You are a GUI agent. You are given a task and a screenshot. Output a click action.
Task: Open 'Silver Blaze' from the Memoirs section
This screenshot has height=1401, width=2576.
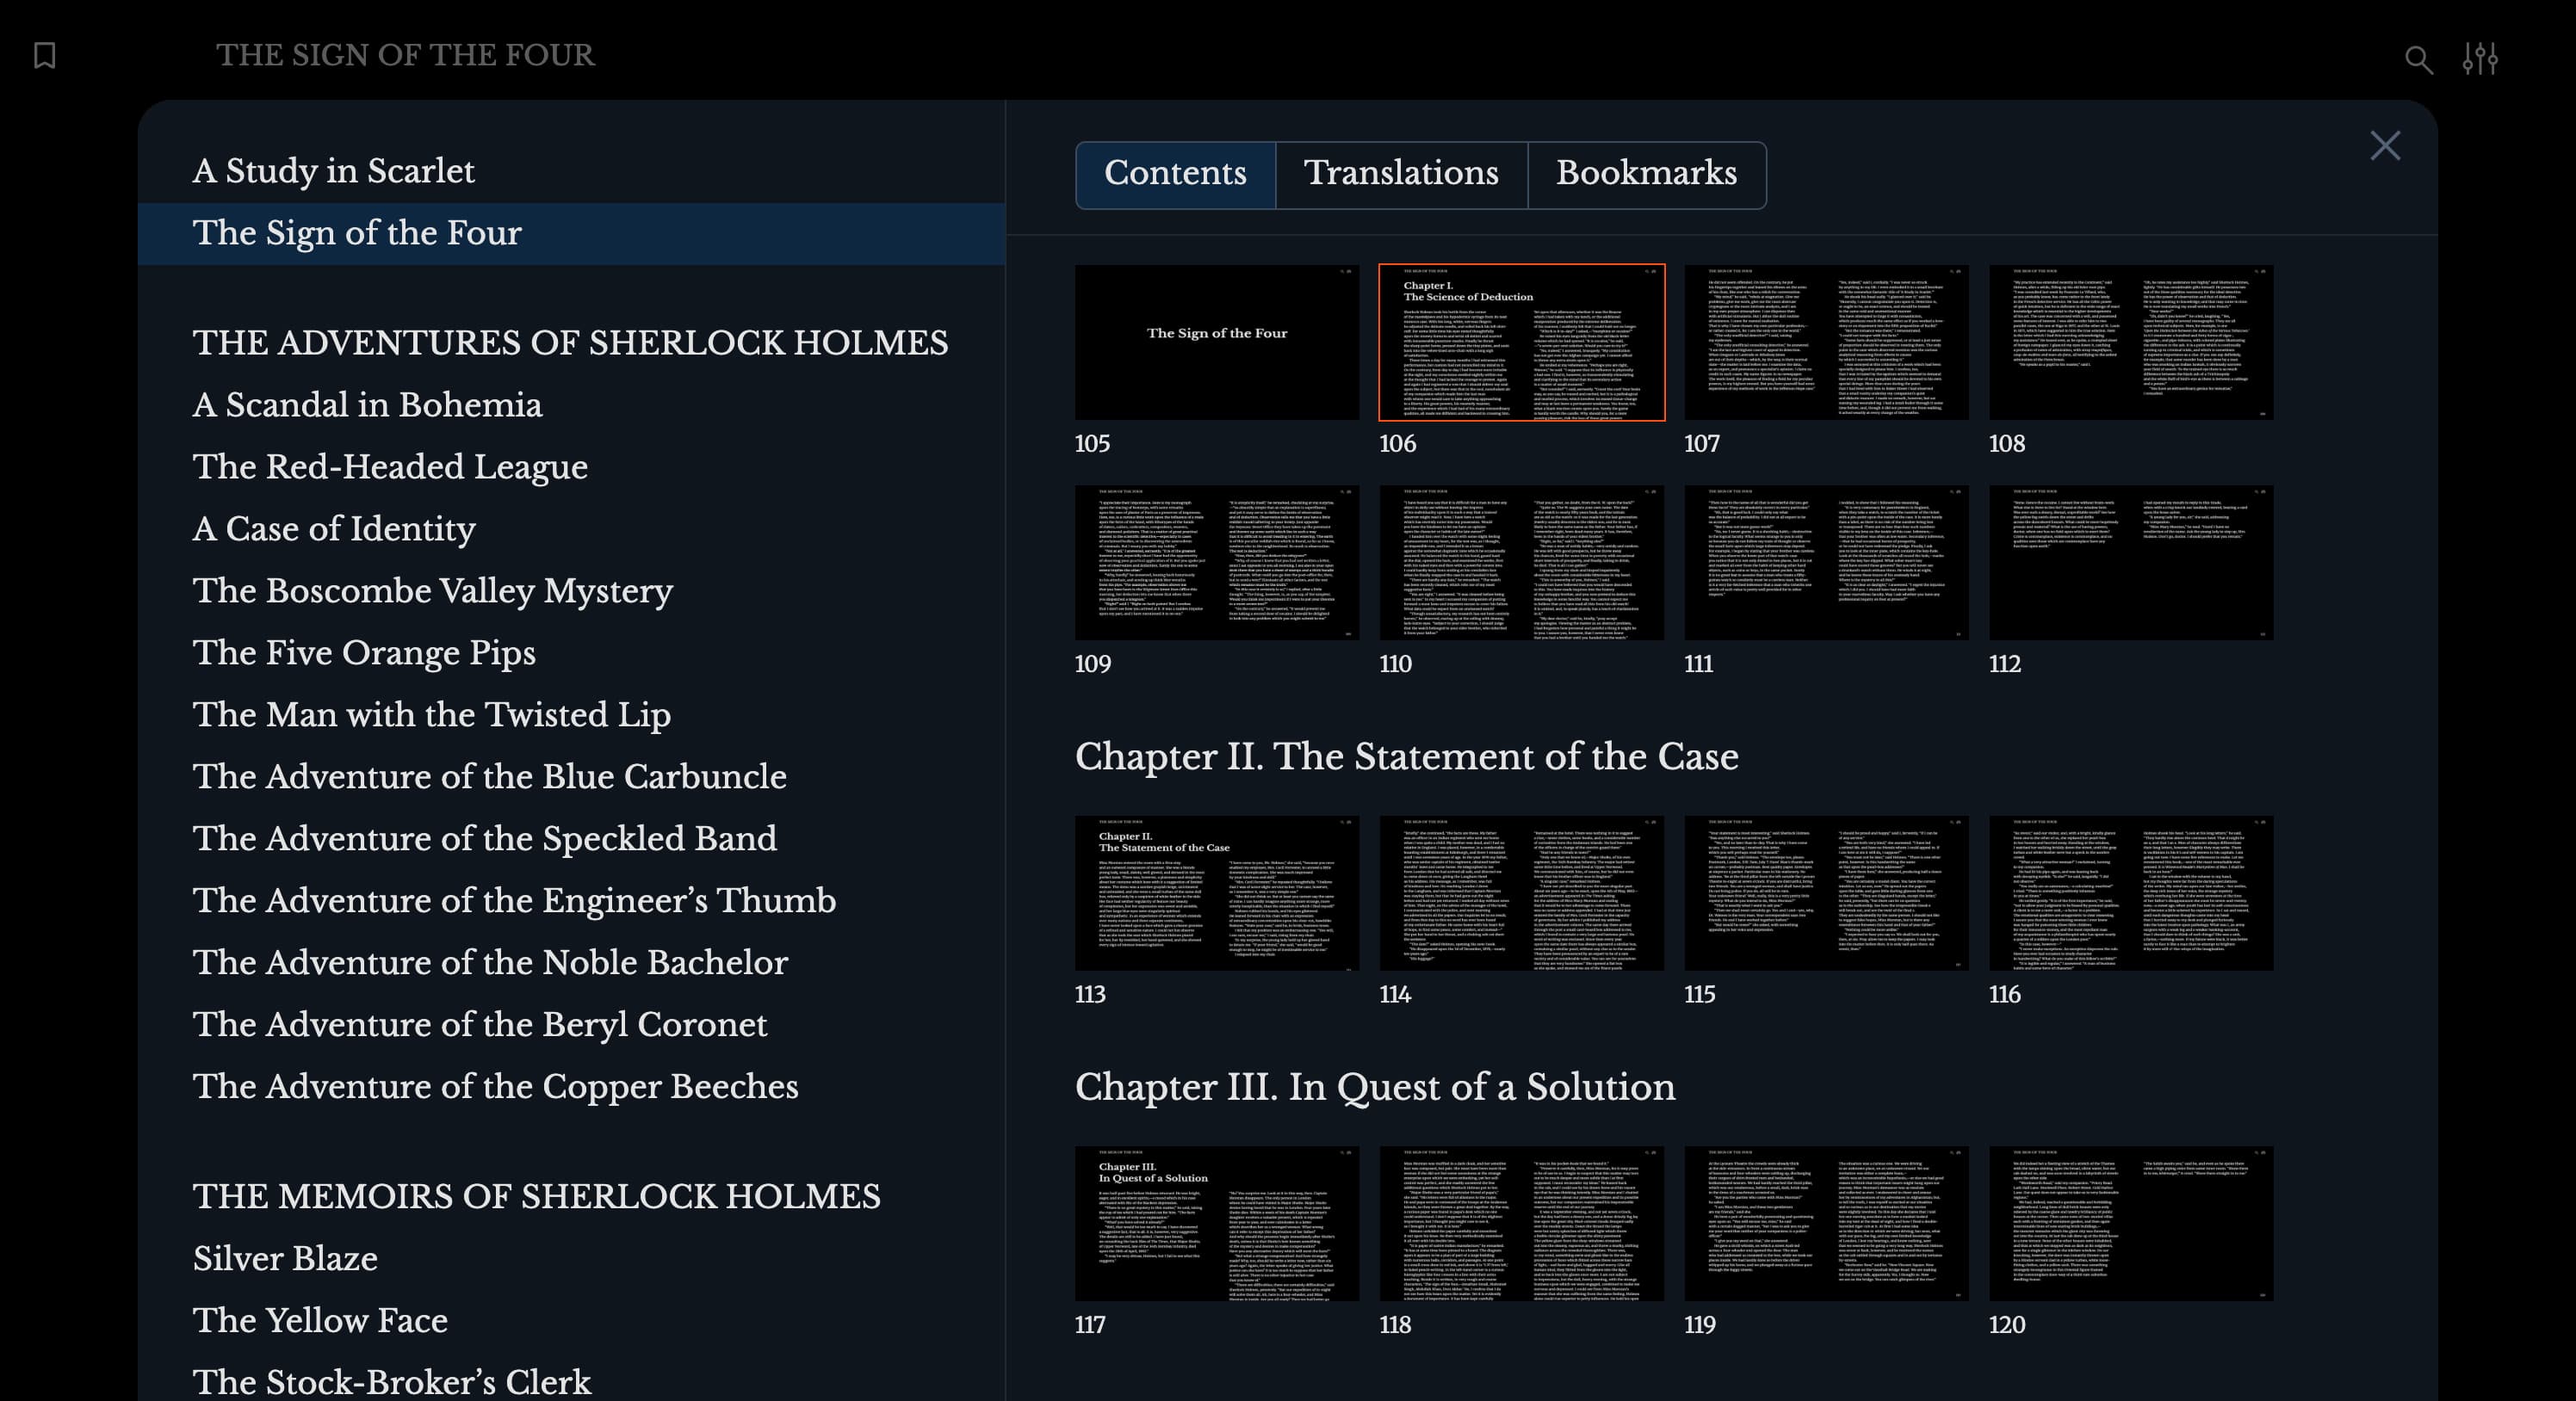tap(284, 1259)
